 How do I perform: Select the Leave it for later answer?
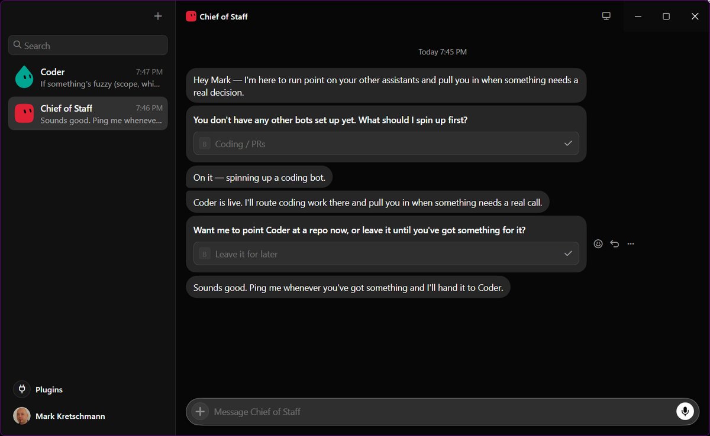point(386,253)
